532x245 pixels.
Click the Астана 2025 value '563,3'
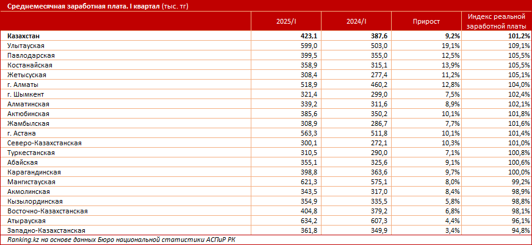pos(310,133)
